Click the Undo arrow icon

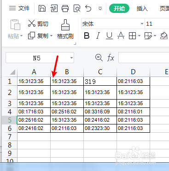point(88,8)
